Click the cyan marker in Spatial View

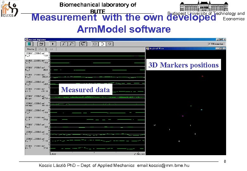tap(201, 110)
